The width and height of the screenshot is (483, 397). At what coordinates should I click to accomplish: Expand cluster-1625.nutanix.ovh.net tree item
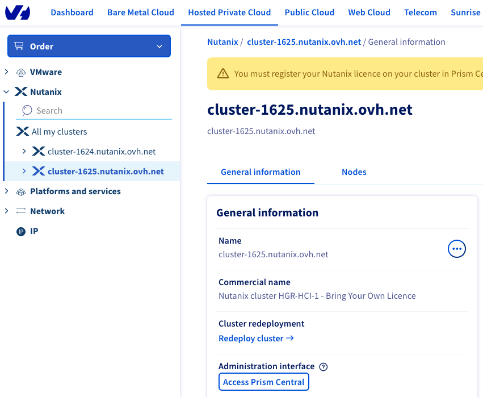click(x=24, y=171)
